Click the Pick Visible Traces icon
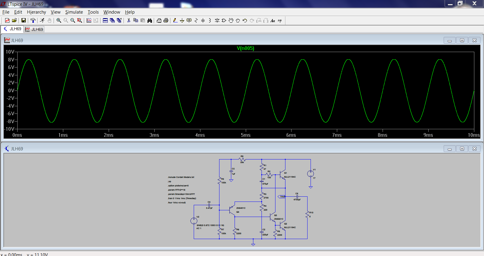The height and width of the screenshot is (256, 484). 89,21
